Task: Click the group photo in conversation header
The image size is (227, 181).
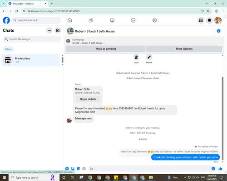Action: (70, 31)
